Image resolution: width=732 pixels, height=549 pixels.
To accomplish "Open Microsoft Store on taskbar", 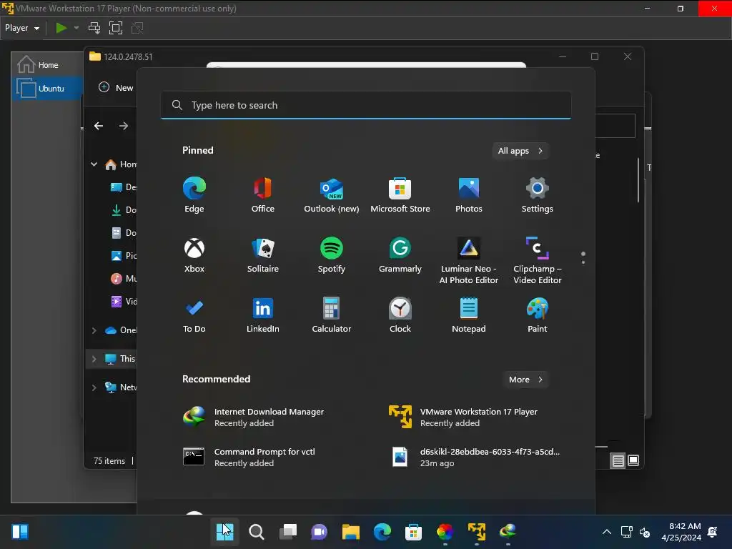I will coord(414,532).
